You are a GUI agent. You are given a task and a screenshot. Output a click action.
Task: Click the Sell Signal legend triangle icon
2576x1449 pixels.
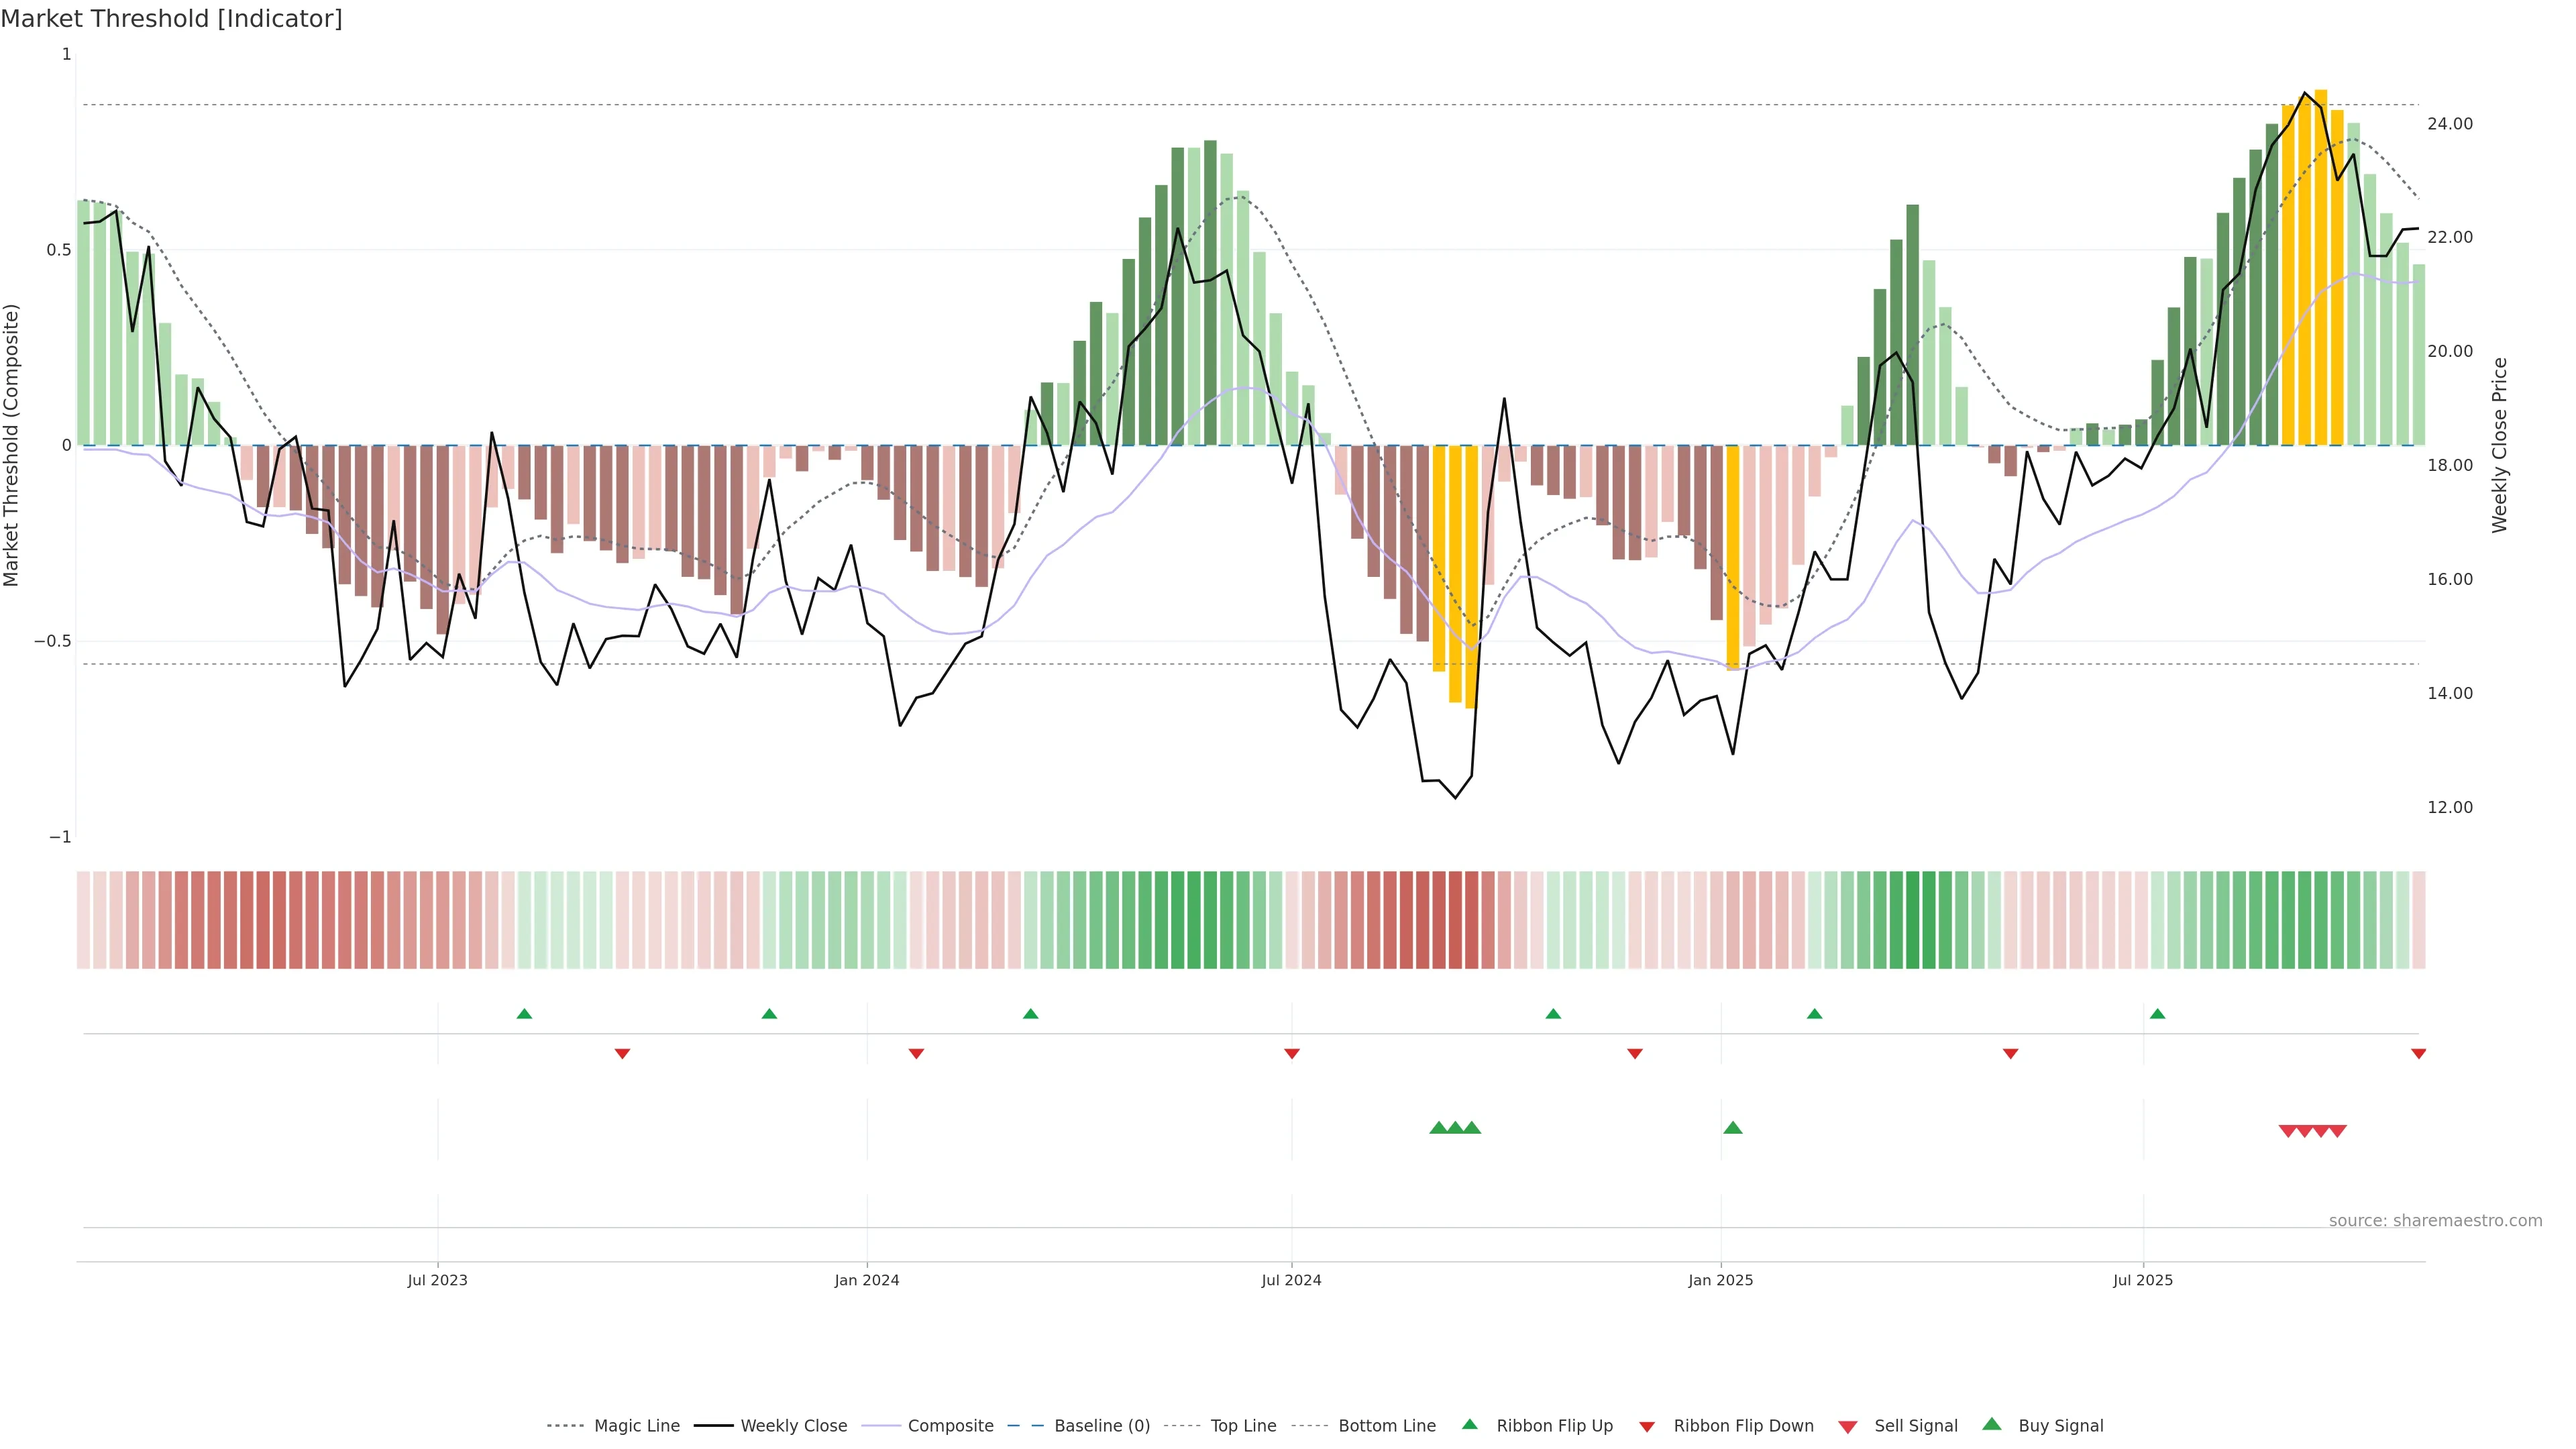tap(1848, 1427)
